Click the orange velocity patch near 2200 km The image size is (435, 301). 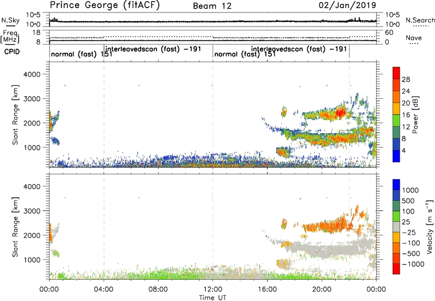[327, 226]
